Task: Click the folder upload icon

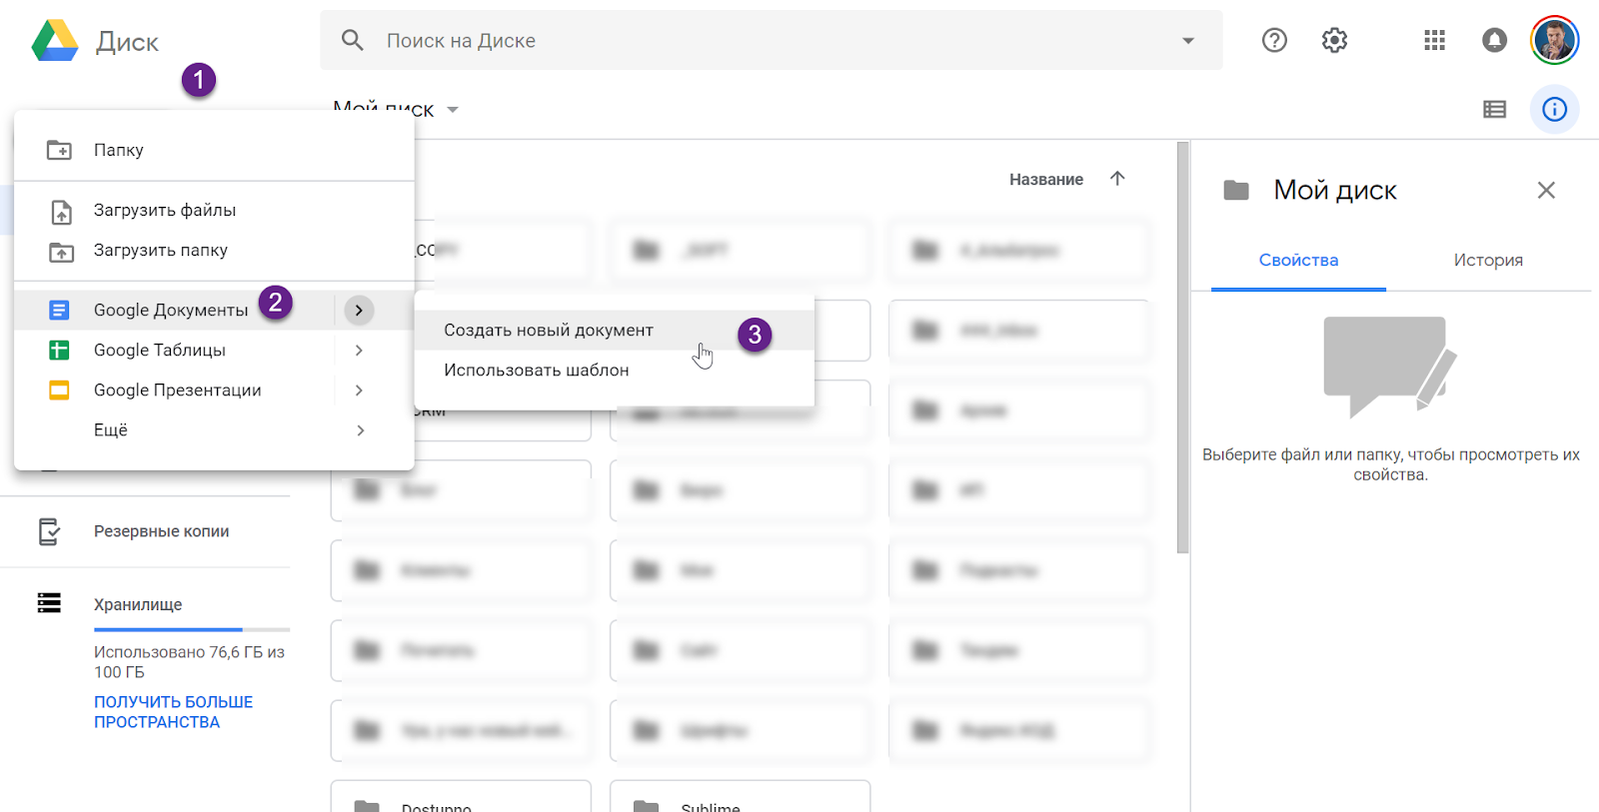Action: [x=61, y=252]
